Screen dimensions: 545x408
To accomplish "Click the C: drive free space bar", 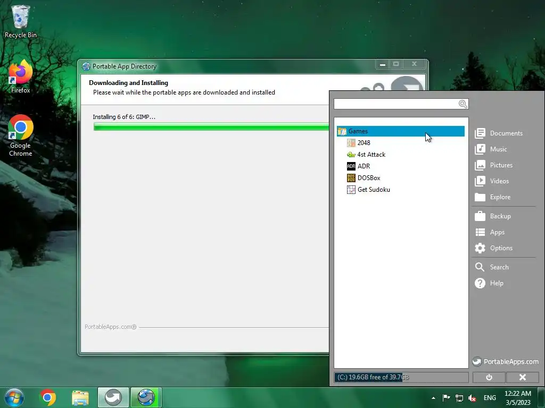I will click(x=401, y=377).
